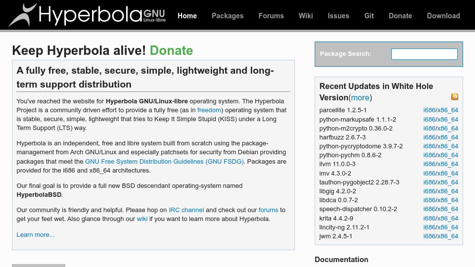
Task: Click the text 'python-m2crypto 0.36.0-2'
Action: tap(356, 128)
